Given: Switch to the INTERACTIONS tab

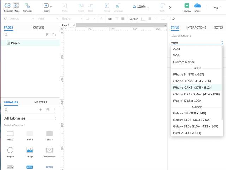Looking at the screenshot, I should pyautogui.click(x=196, y=27).
